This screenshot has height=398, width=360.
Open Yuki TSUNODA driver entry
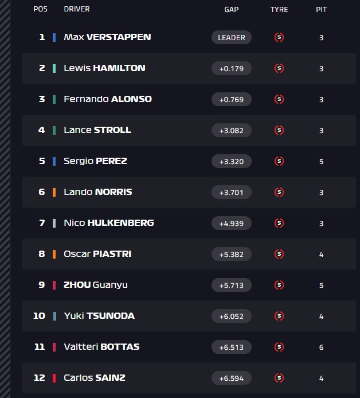tap(99, 316)
